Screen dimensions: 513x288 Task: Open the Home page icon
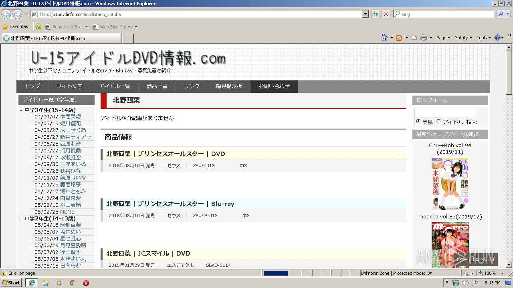click(x=384, y=38)
